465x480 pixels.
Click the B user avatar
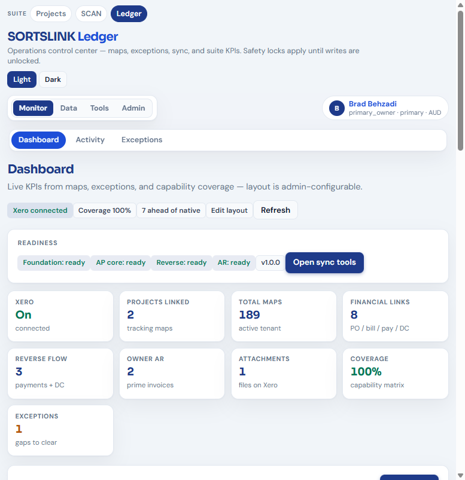[336, 108]
